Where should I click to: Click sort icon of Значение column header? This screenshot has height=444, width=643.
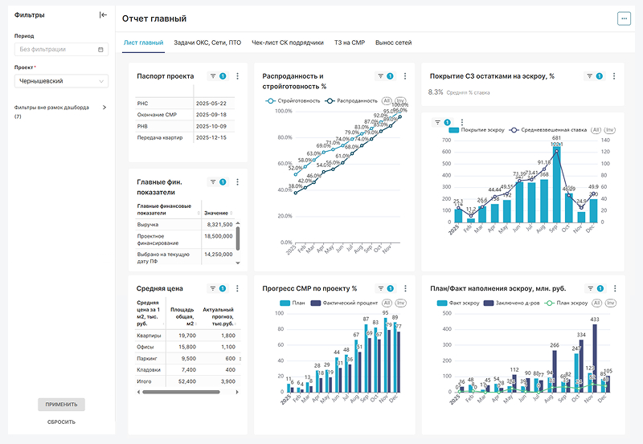coord(231,213)
